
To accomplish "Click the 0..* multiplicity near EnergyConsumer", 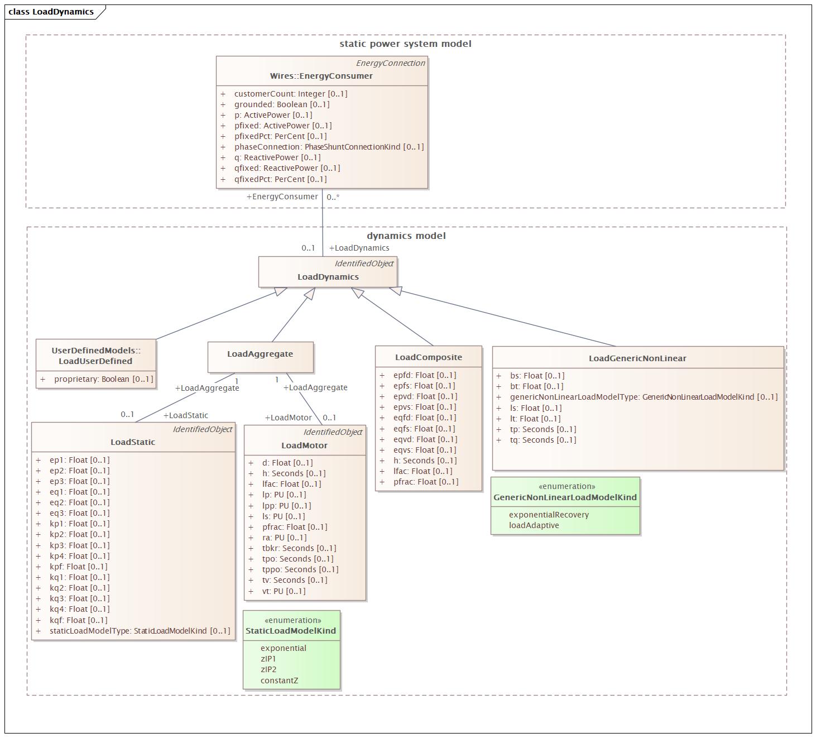I will pyautogui.click(x=333, y=197).
